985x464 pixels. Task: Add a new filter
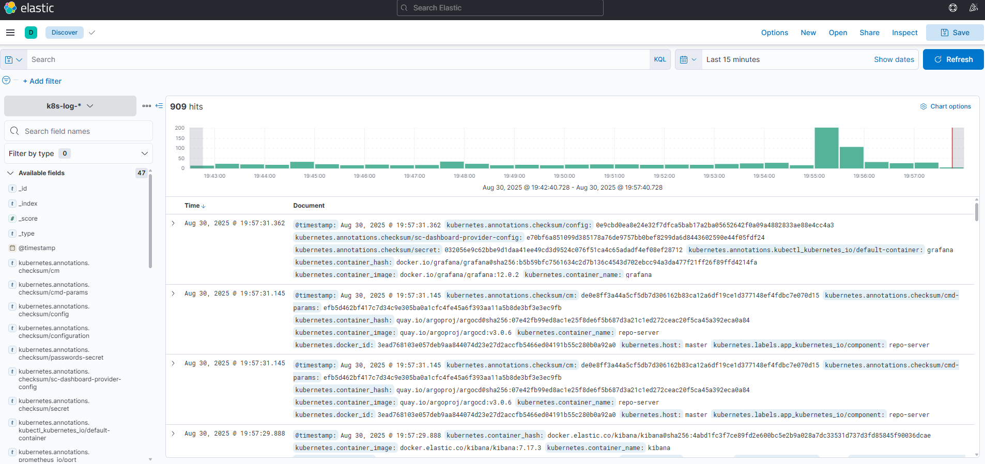coord(42,81)
